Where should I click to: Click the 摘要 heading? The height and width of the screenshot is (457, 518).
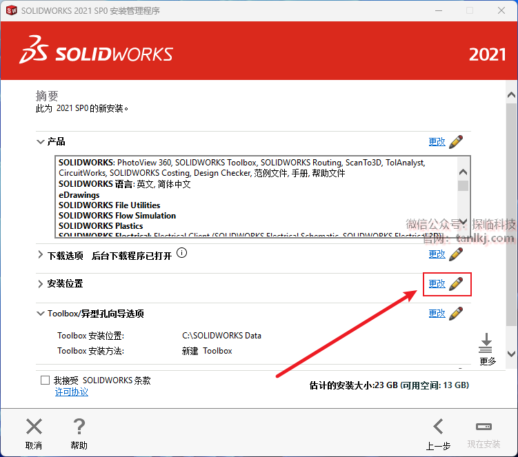(x=47, y=96)
